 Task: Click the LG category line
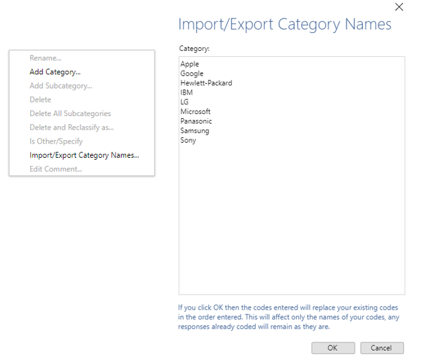click(184, 102)
